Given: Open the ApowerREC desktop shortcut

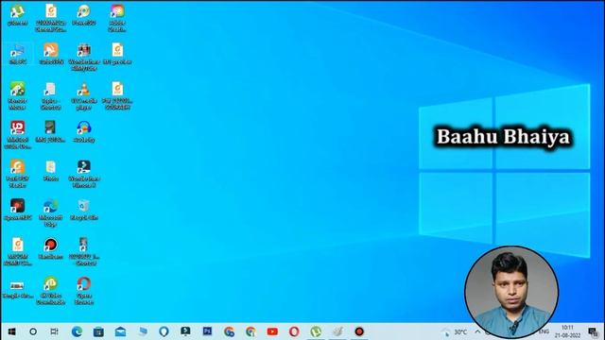Looking at the screenshot, I should pos(17,210).
